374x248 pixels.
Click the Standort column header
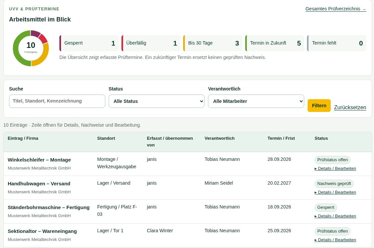click(x=106, y=138)
